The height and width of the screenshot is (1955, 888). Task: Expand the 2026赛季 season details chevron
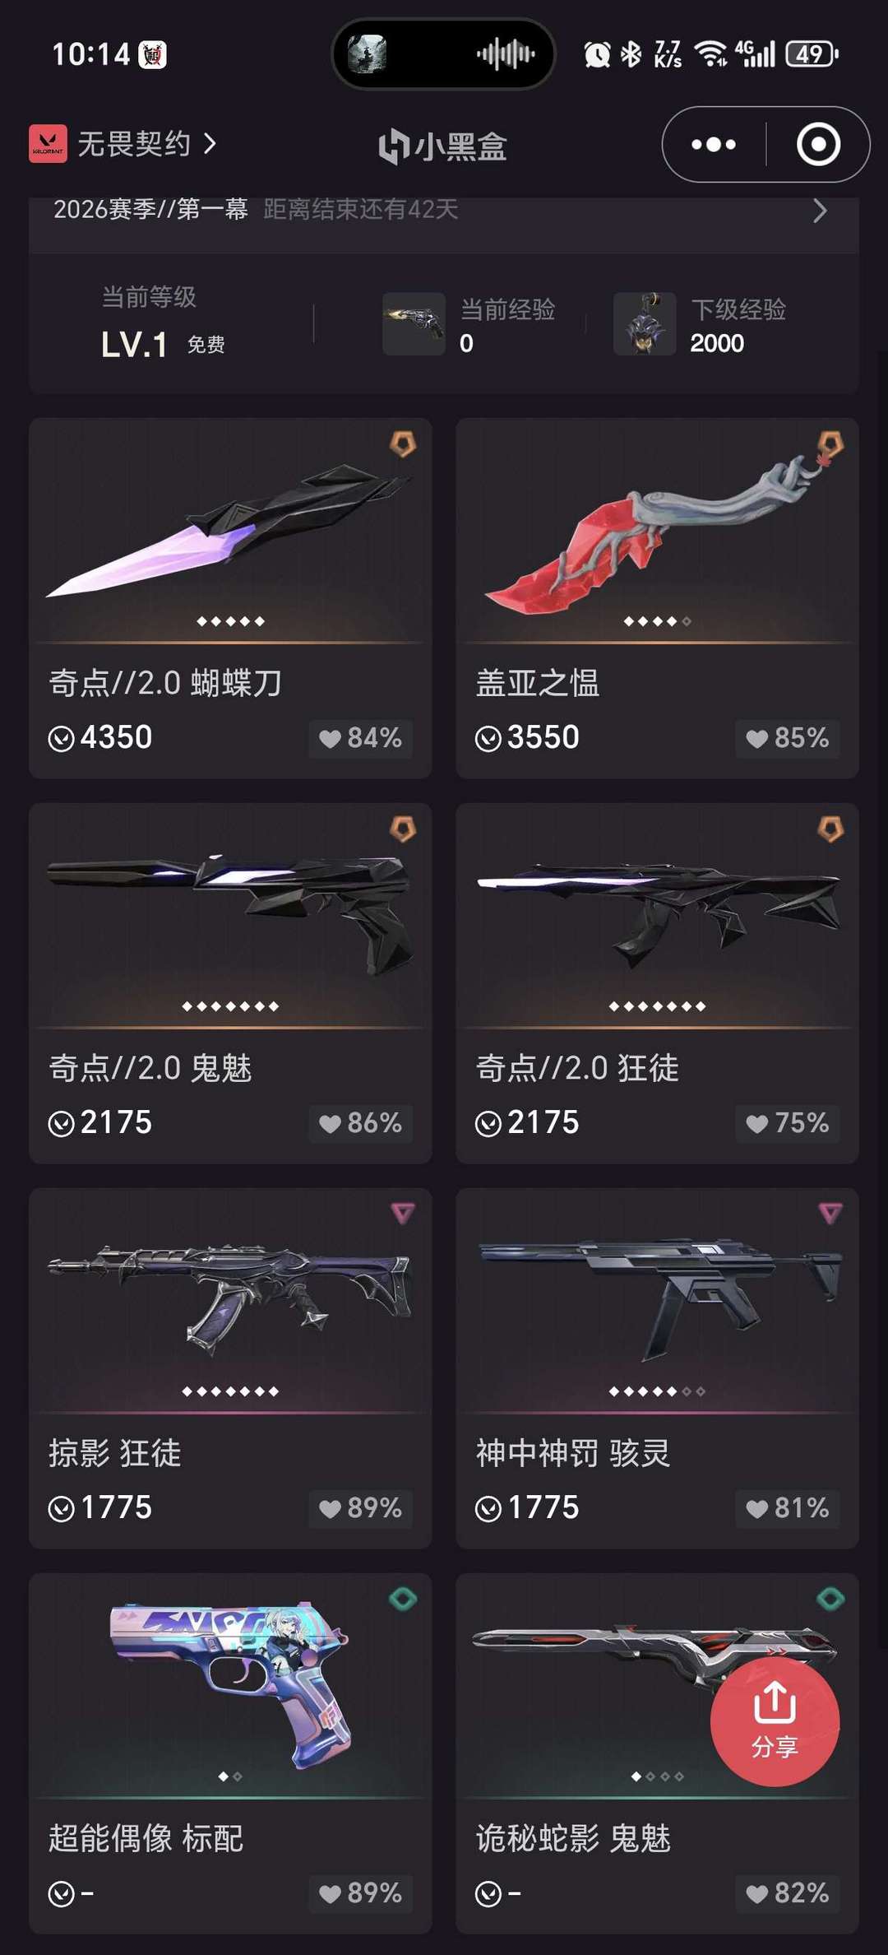(x=820, y=211)
